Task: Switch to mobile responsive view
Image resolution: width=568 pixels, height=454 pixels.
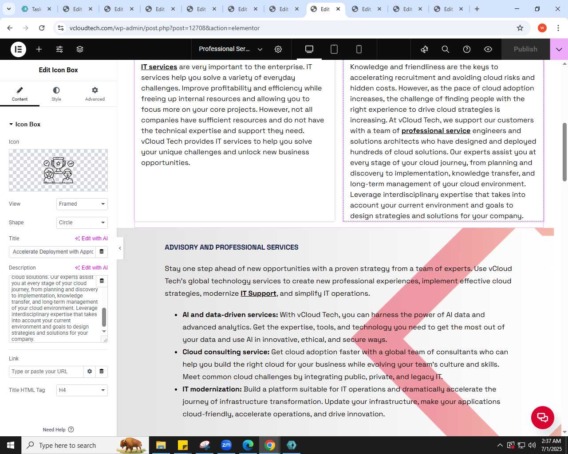Action: pyautogui.click(x=359, y=49)
